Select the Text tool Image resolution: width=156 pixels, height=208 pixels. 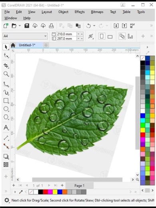pos(6,128)
